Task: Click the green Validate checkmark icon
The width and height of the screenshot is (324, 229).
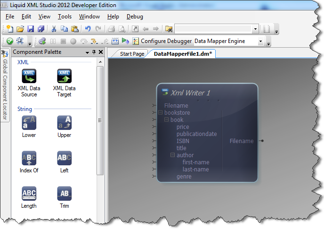Action: click(x=10, y=41)
